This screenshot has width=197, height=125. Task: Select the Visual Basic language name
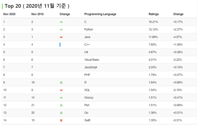pyautogui.click(x=92, y=60)
